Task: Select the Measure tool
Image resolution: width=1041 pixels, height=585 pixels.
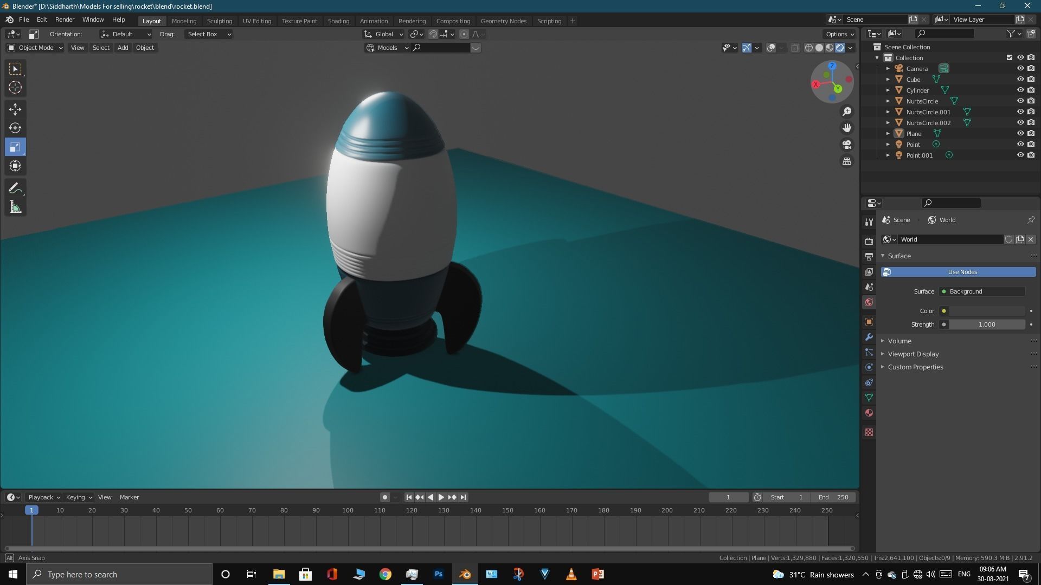Action: click(x=15, y=207)
